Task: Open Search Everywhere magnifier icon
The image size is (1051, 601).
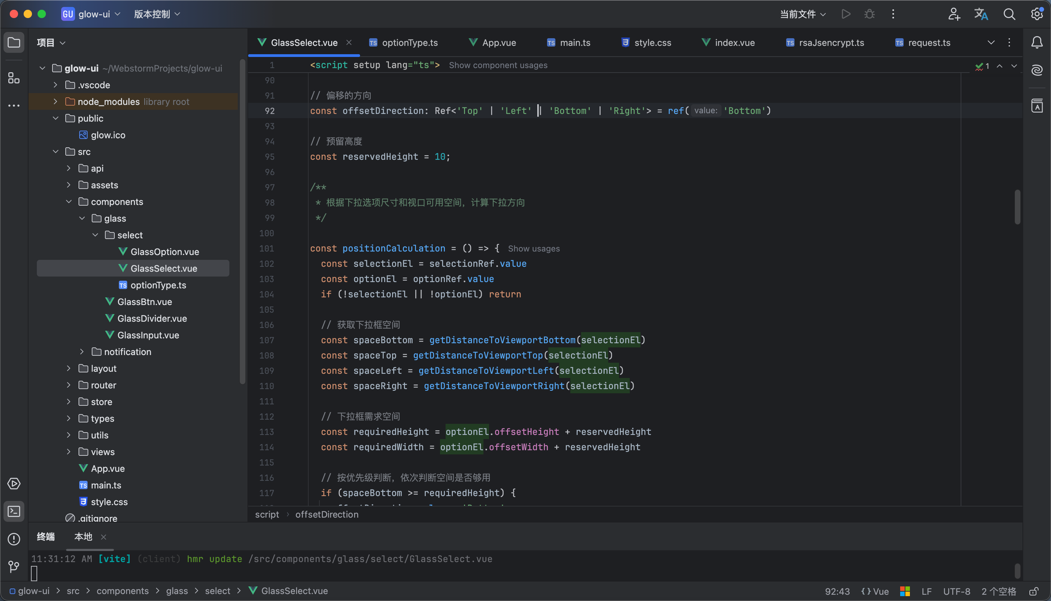Action: [x=1009, y=14]
